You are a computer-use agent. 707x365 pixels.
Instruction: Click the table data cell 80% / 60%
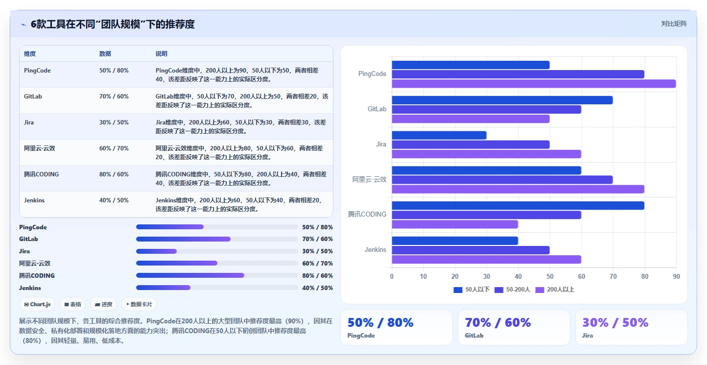pos(114,174)
